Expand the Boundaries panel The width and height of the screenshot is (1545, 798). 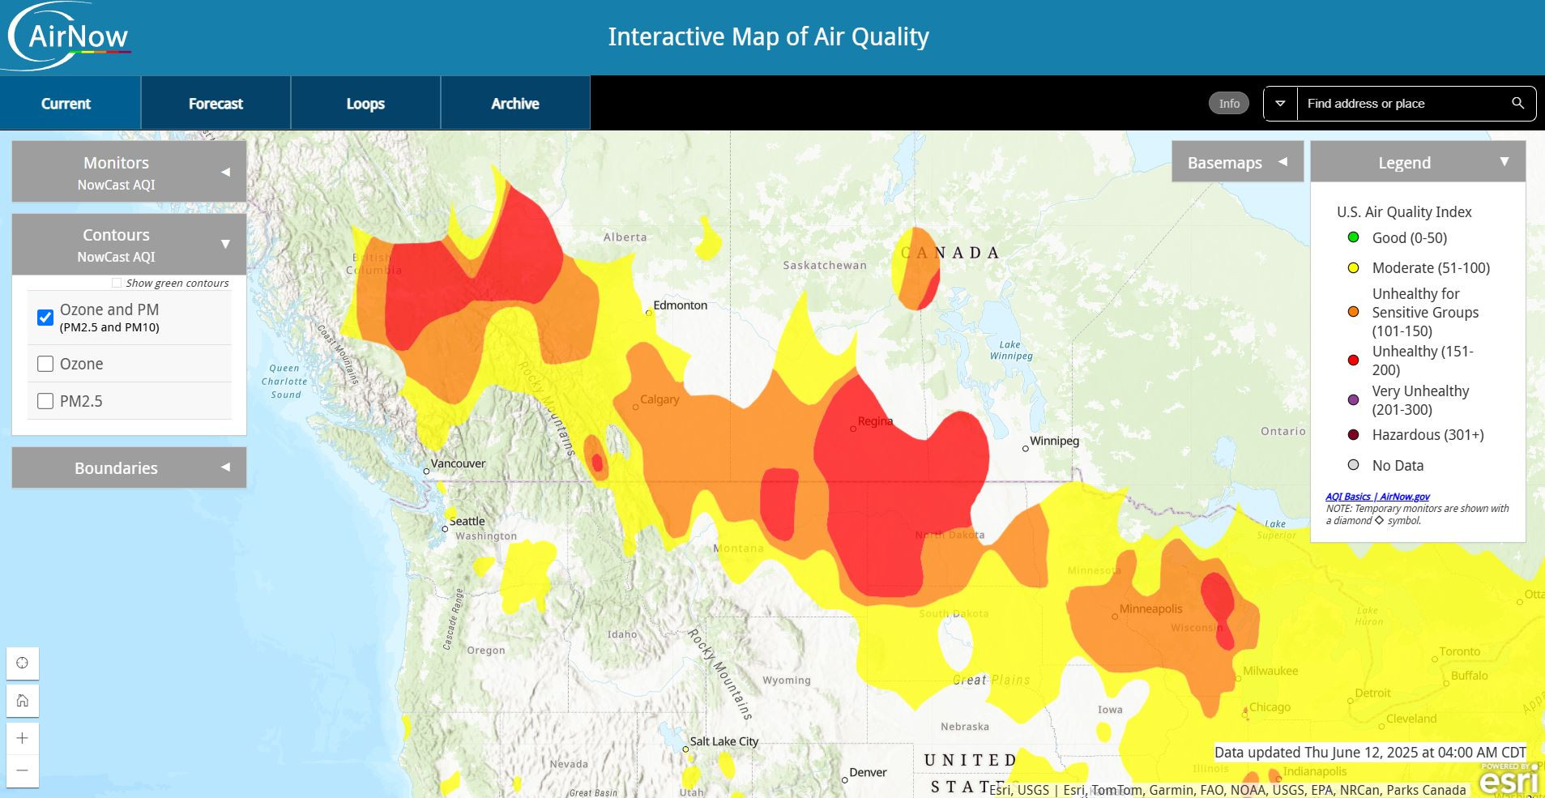[x=129, y=467]
